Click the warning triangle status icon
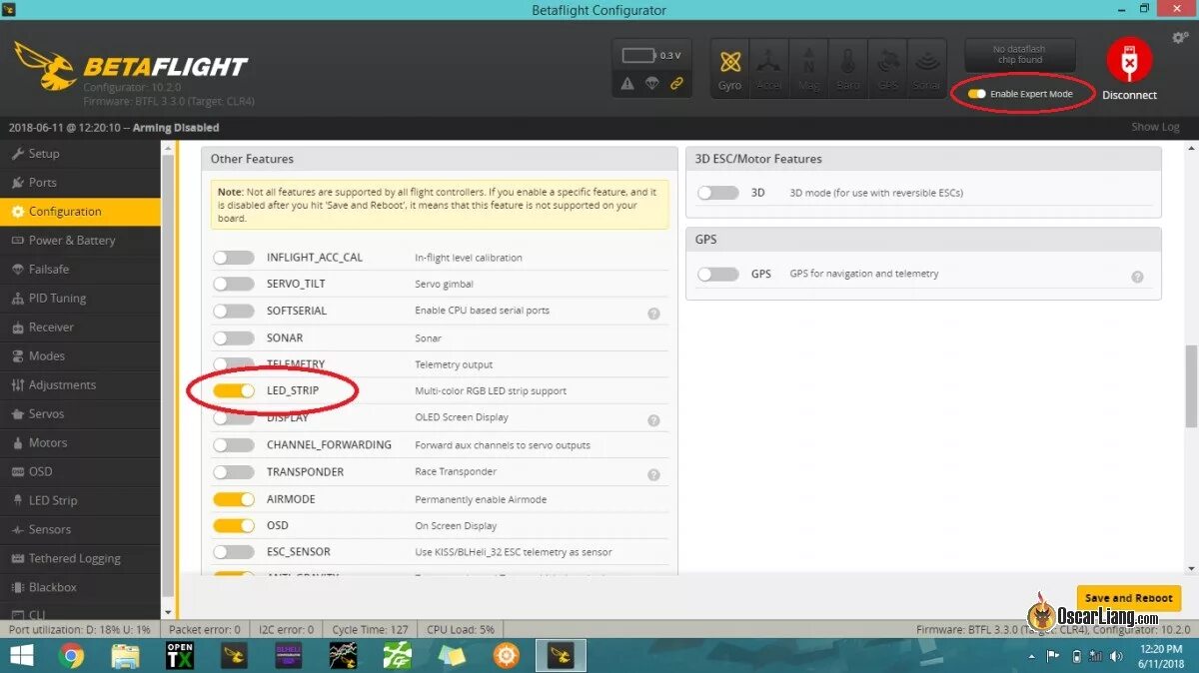 coord(627,84)
